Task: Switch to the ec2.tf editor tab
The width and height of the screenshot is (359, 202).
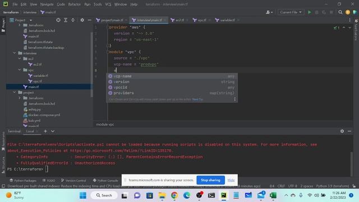Action: (179, 20)
